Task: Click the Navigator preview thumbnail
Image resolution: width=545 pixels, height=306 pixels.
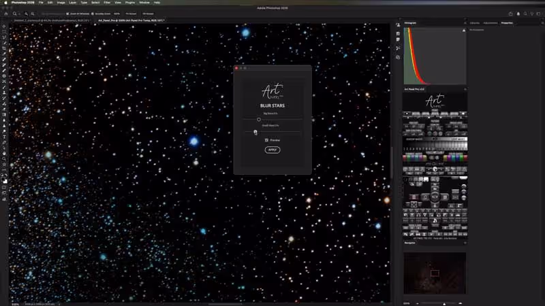Action: tap(435, 273)
